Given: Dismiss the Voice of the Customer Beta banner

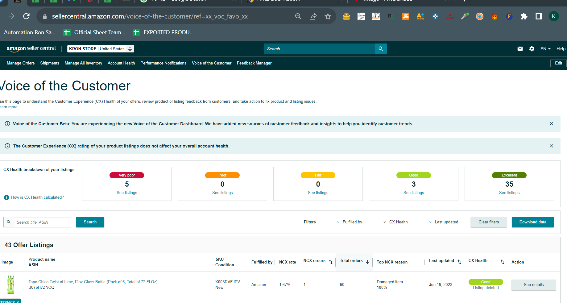Looking at the screenshot, I should click(x=552, y=124).
